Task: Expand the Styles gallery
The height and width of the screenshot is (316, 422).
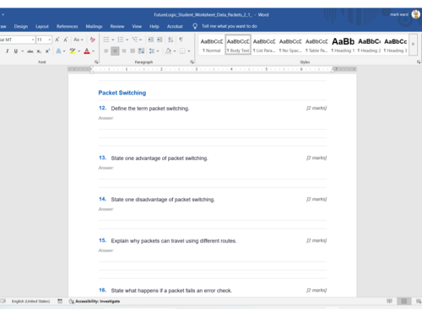Action: (x=413, y=44)
